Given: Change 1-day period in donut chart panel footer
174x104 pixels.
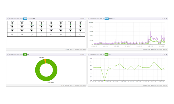Looking at the screenshot, I should click(x=67, y=85).
